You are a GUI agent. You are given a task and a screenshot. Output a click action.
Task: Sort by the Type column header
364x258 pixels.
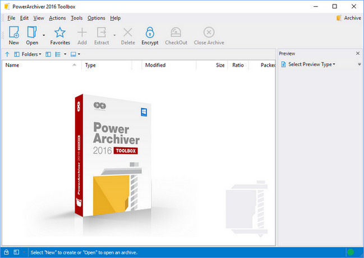[107, 65]
